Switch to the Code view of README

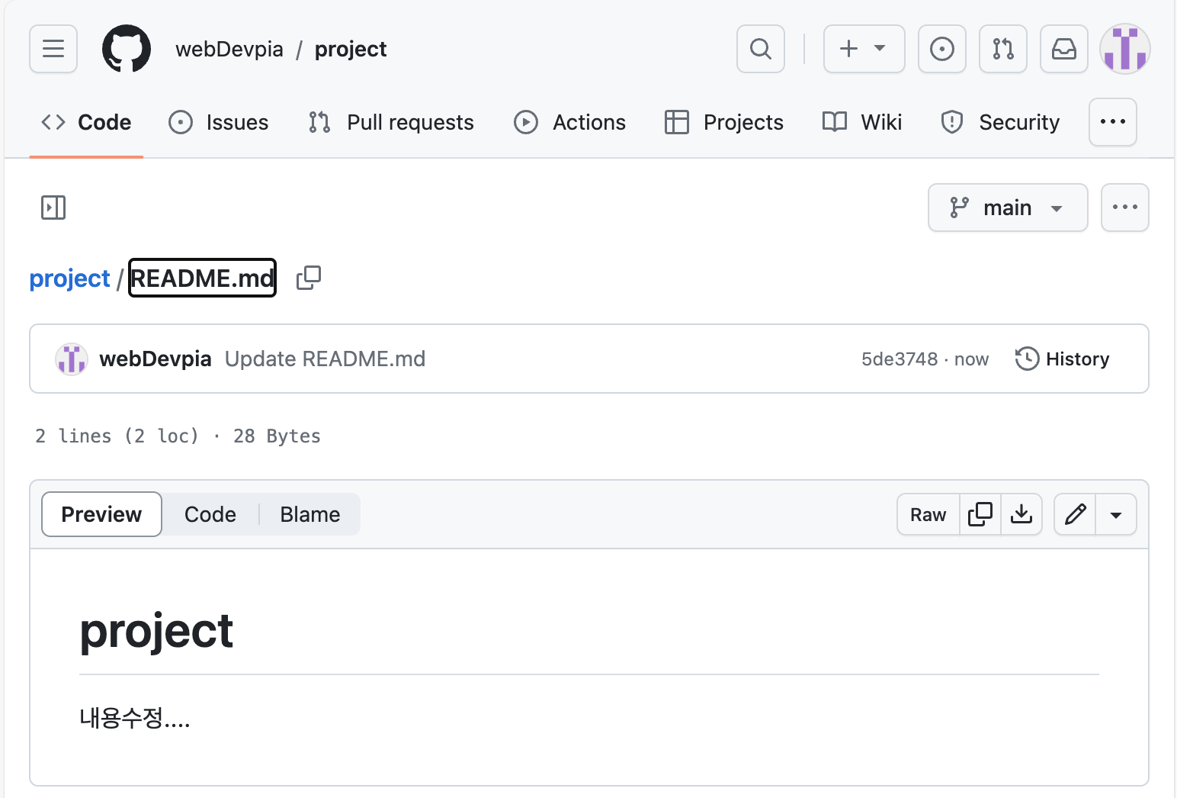point(210,514)
